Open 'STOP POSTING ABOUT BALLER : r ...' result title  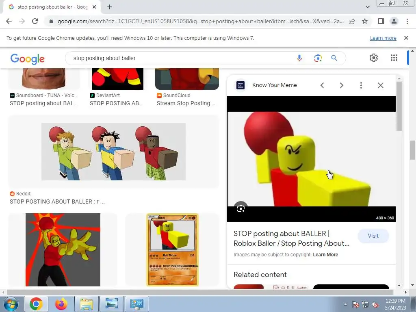pyautogui.click(x=57, y=201)
